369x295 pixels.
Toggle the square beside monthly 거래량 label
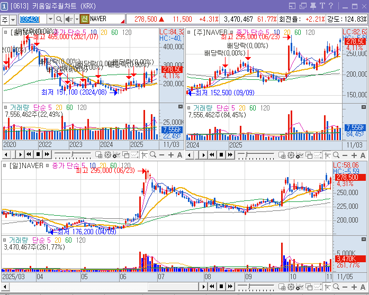[5, 107]
